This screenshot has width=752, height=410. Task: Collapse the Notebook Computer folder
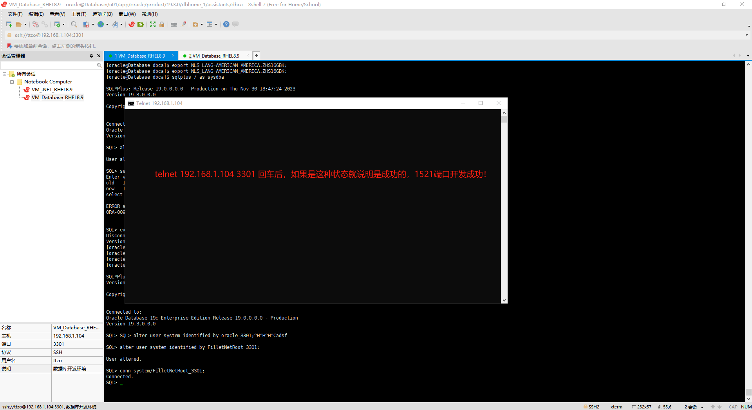12,82
